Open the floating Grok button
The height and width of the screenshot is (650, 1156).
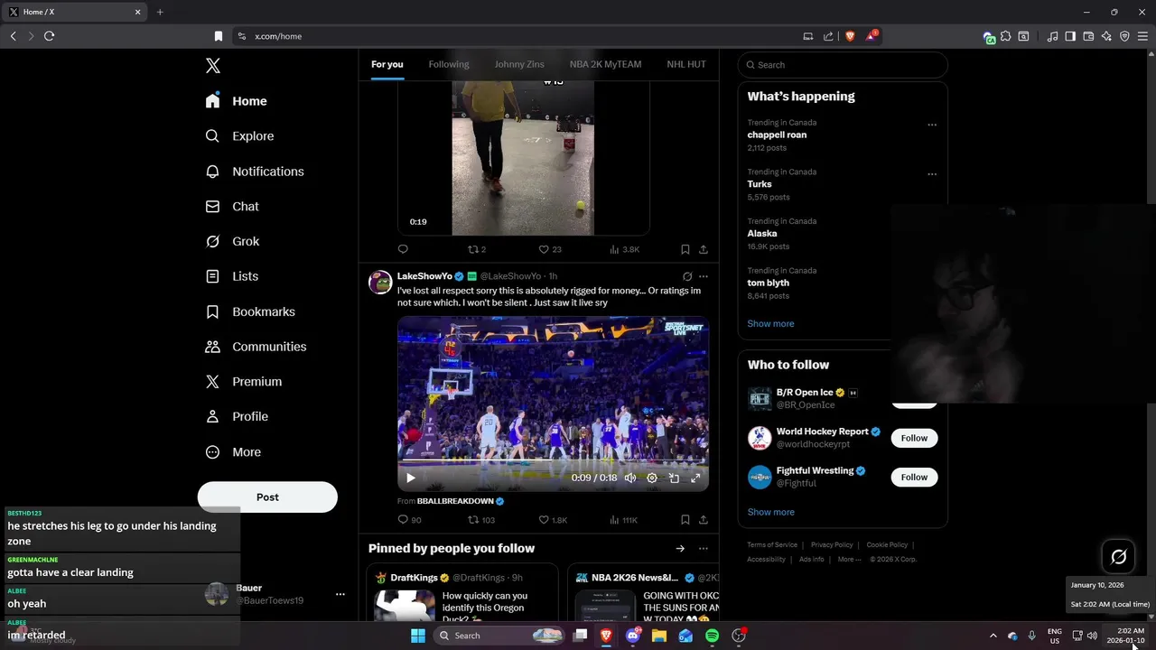[1118, 557]
